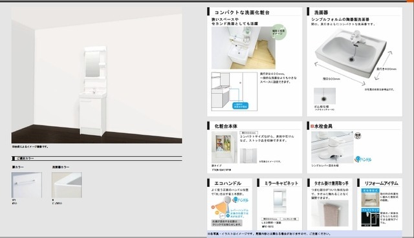Click the eco handle logo in エコハンドル panel
Viewport: 414px width, 238px height.
(x=241, y=200)
